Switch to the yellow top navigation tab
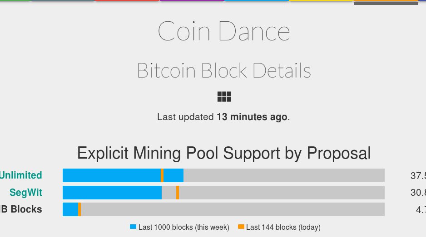Screen dimensions: 426x237 [321, 1]
